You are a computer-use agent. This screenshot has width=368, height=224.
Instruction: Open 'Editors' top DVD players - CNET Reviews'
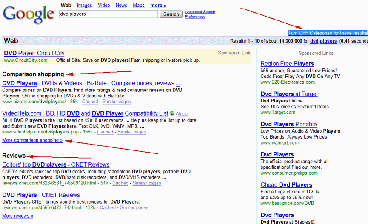click(56, 164)
